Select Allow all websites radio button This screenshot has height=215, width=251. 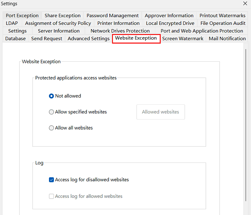[x=51, y=128]
